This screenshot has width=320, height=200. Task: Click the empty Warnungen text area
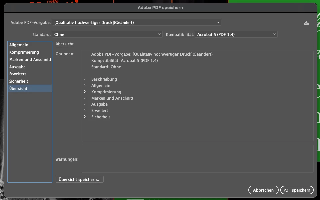[x=197, y=158]
